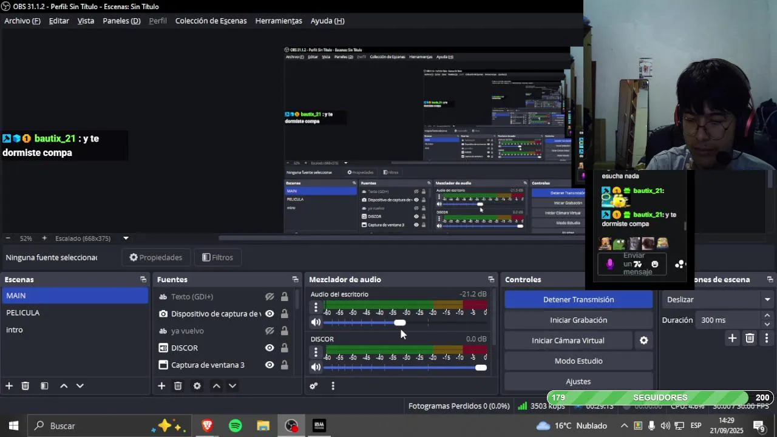Open Herramientas menu
This screenshot has width=777, height=437.
279,21
